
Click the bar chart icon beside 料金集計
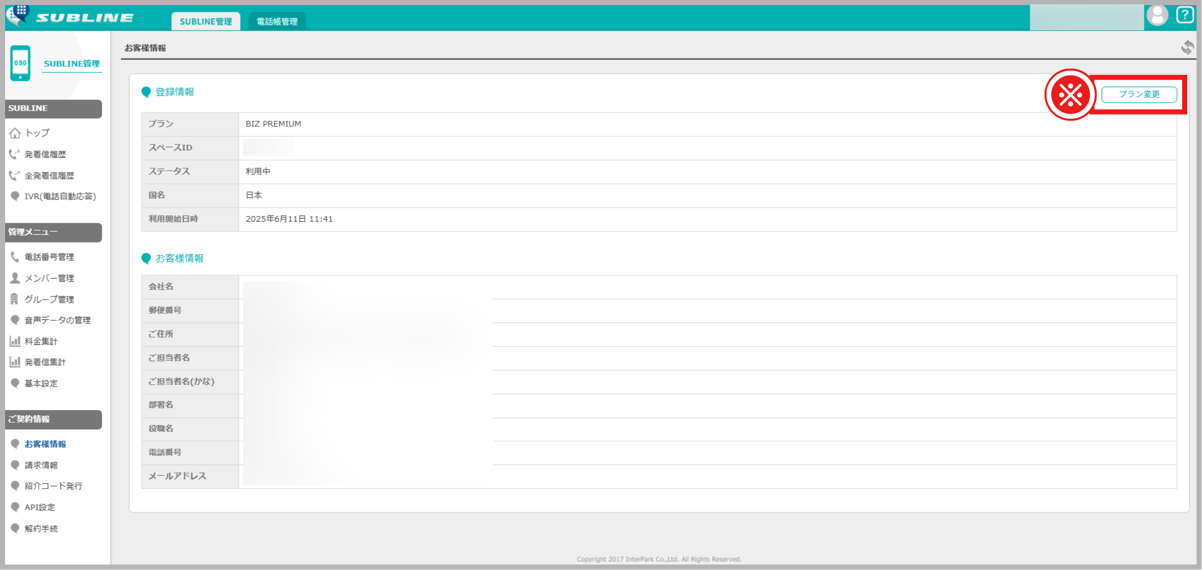[x=15, y=341]
